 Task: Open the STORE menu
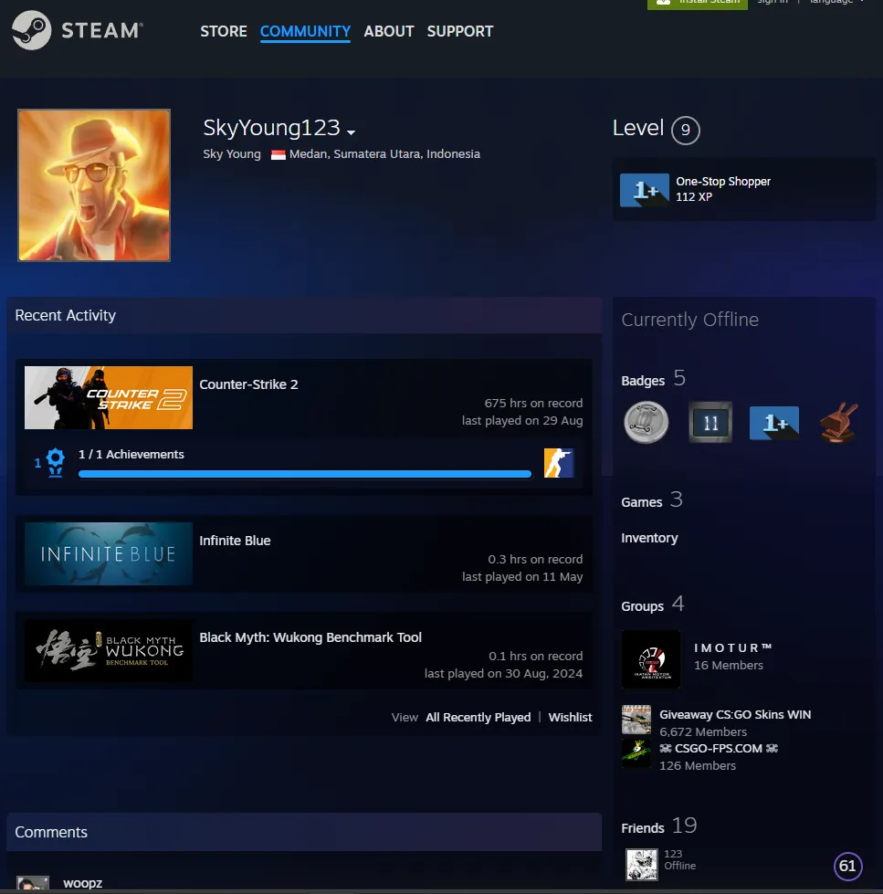click(x=224, y=31)
